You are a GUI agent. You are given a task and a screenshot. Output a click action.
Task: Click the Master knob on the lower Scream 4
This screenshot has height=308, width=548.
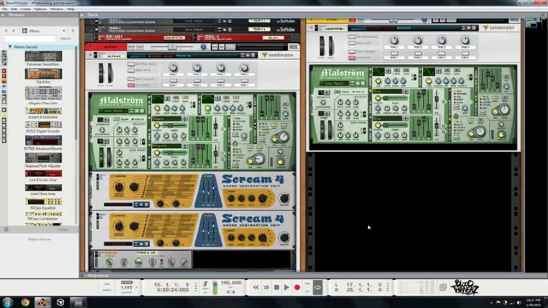[x=284, y=237]
